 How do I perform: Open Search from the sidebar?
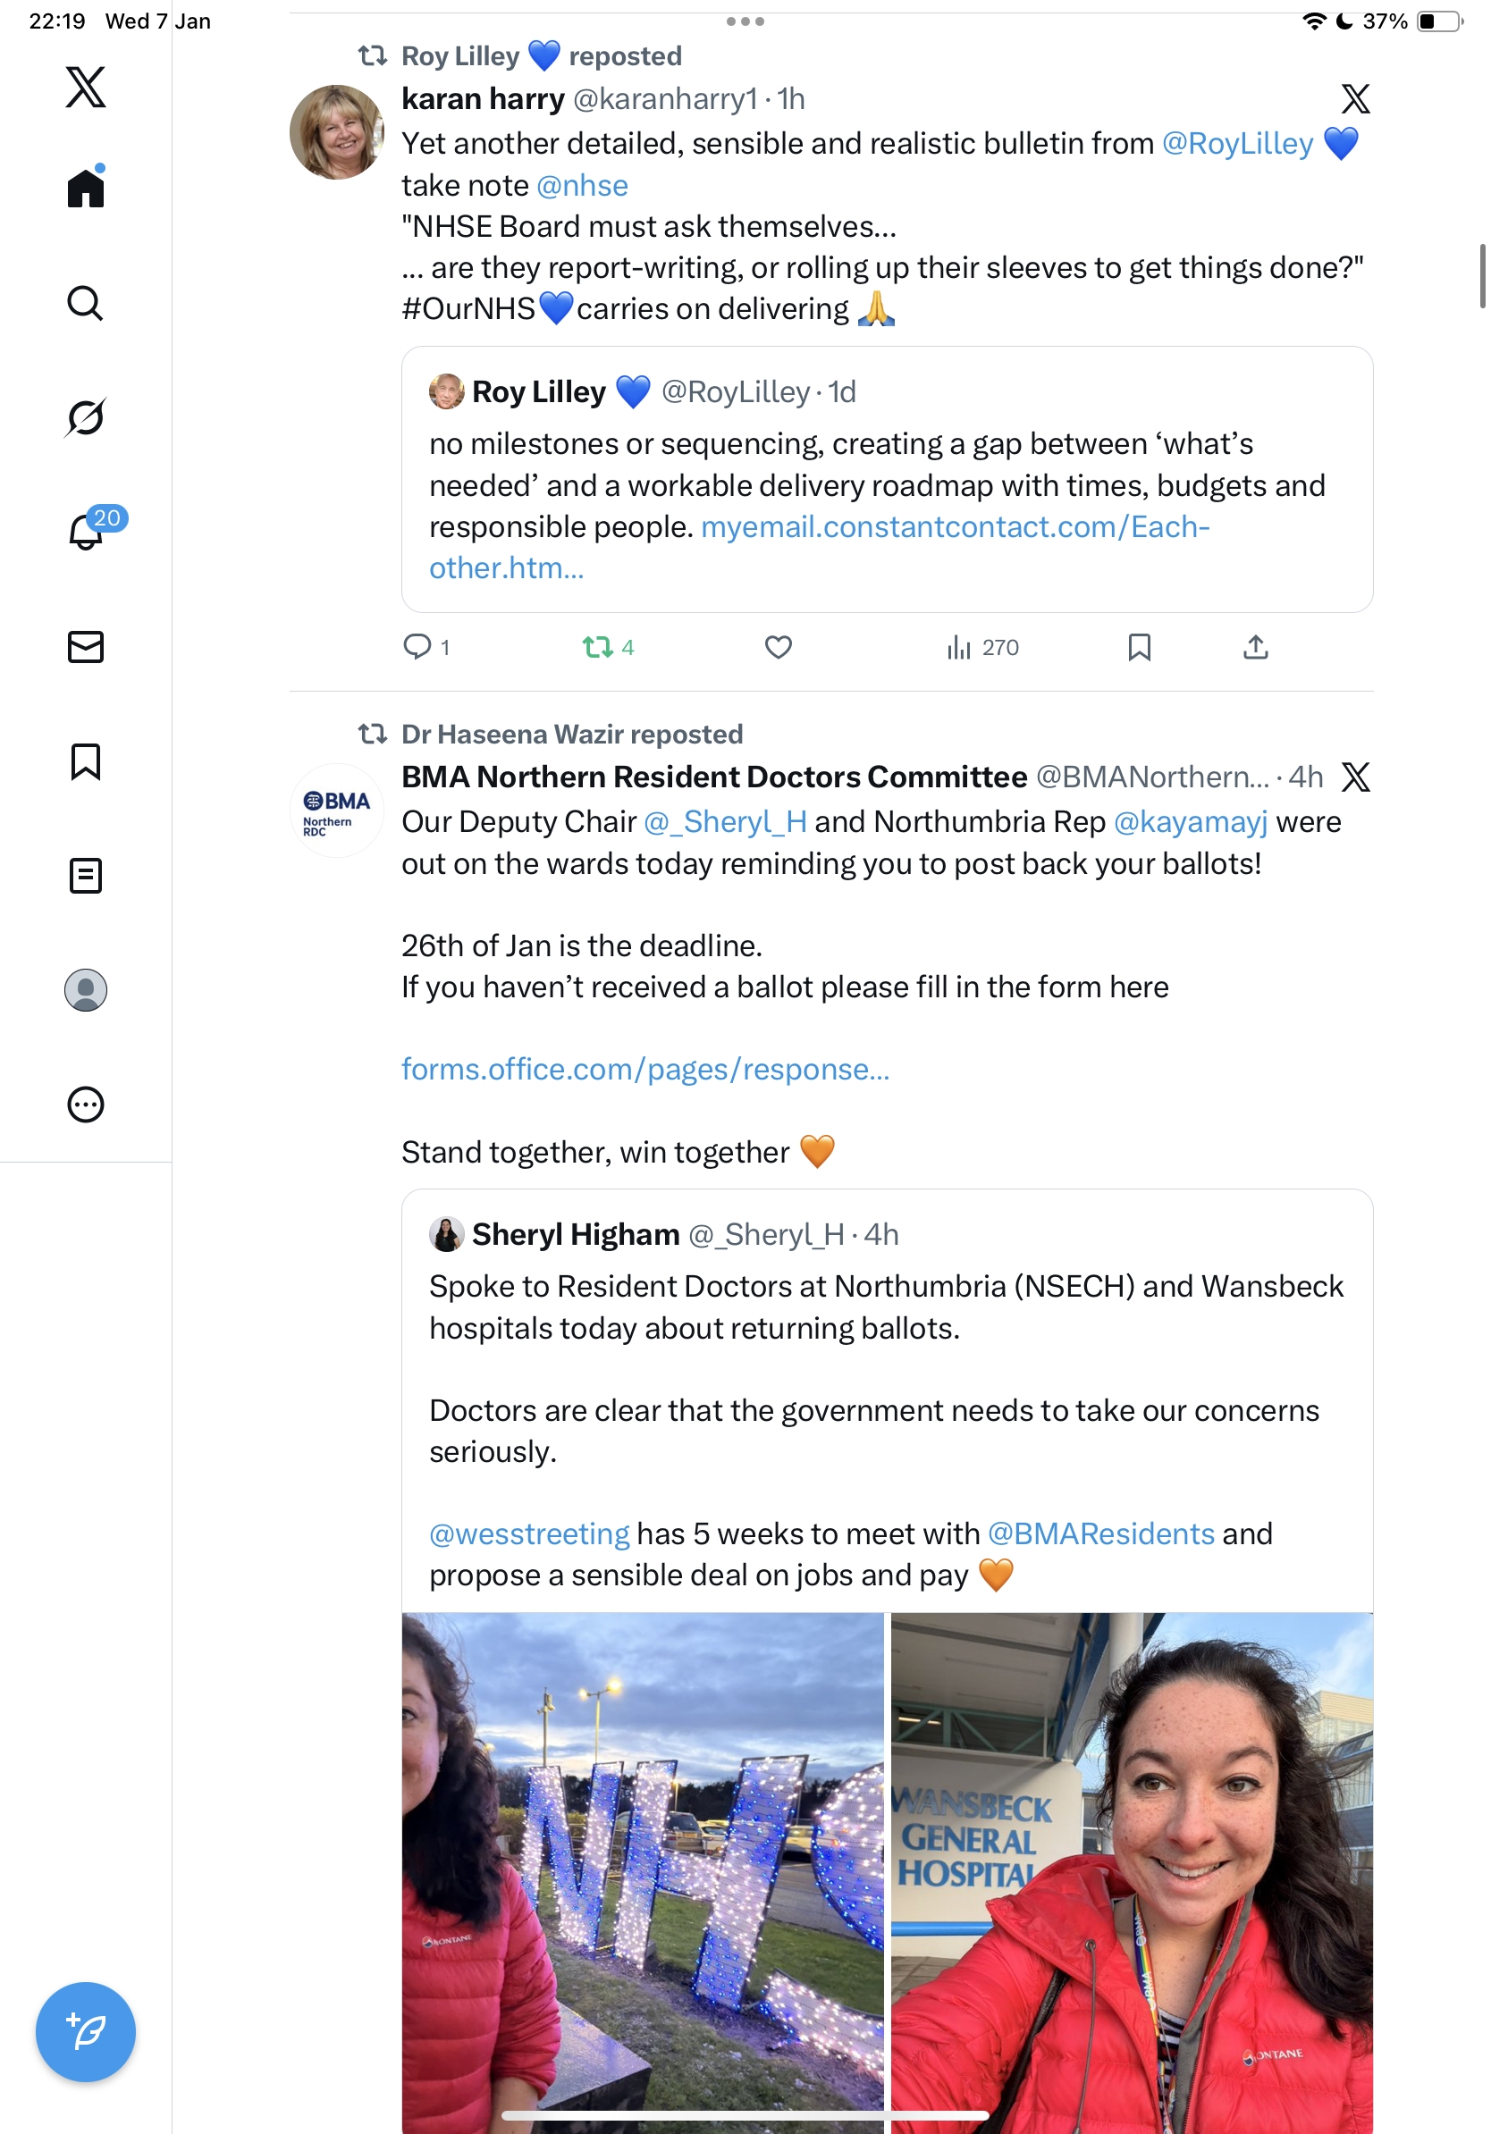pyautogui.click(x=86, y=303)
